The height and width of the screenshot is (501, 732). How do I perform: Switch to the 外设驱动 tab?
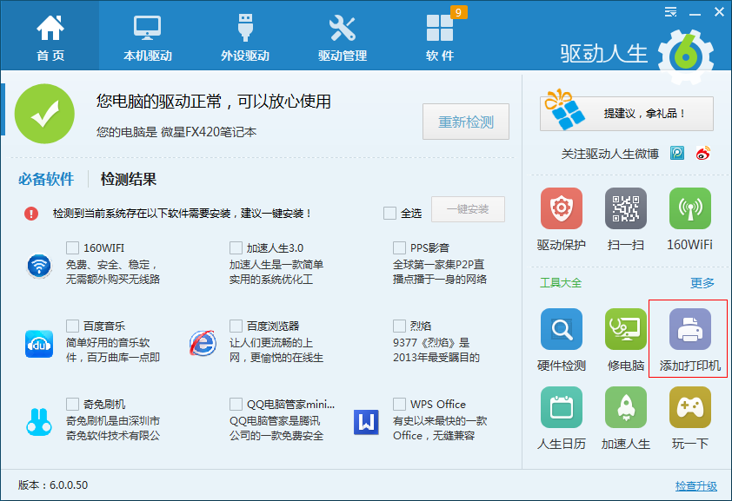pyautogui.click(x=245, y=37)
